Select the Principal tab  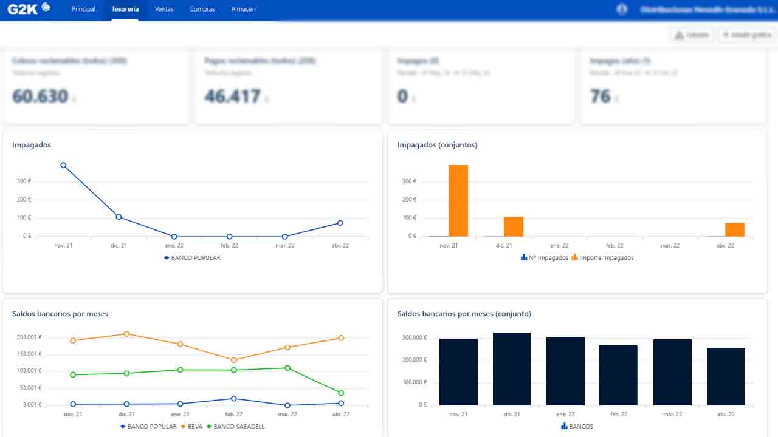[x=83, y=9]
